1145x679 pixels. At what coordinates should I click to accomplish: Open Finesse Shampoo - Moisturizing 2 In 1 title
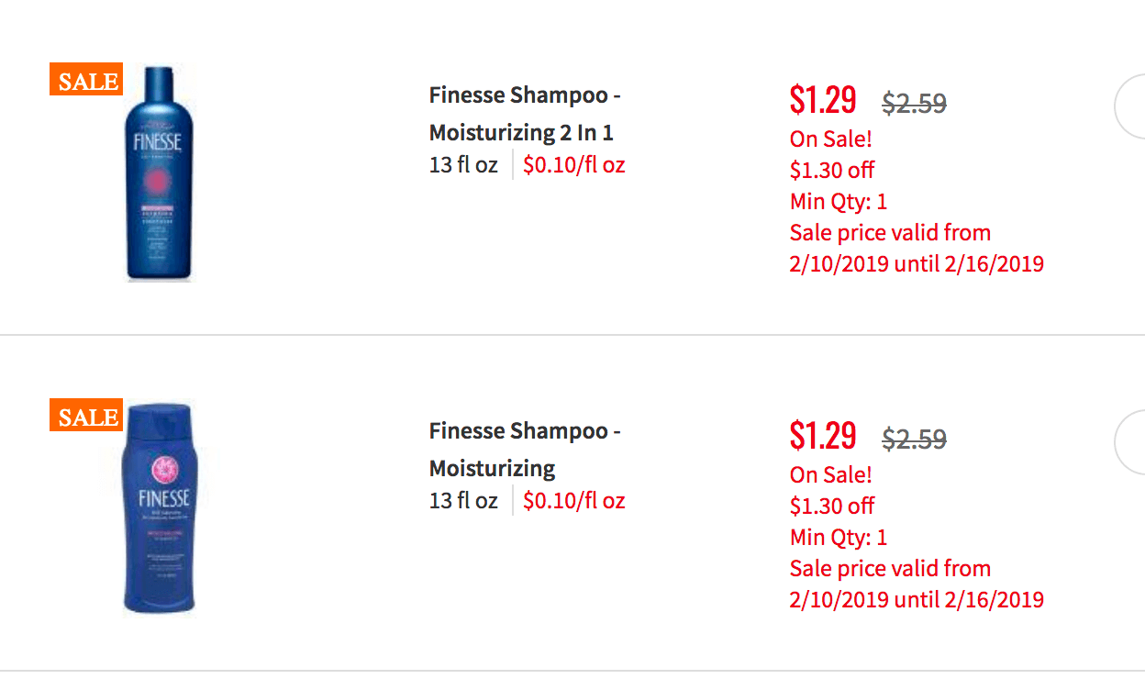click(x=525, y=114)
